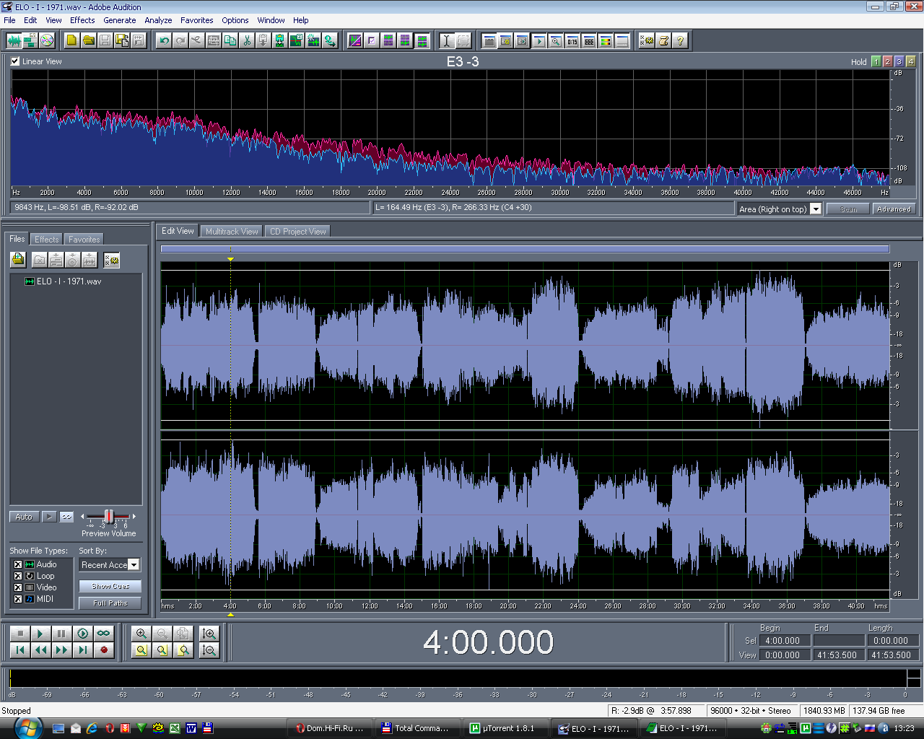Viewport: 924px width, 739px height.
Task: Click the 0:15 time window toolbar icon
Action: (x=572, y=41)
